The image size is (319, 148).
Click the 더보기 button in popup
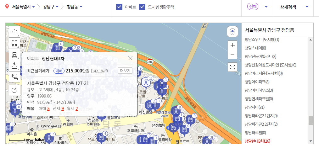pos(125,71)
